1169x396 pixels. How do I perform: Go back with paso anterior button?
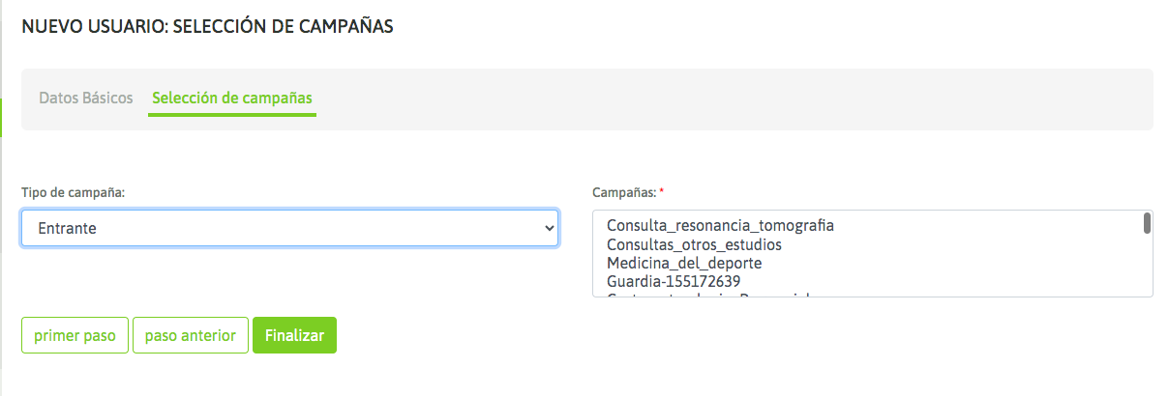coord(191,335)
